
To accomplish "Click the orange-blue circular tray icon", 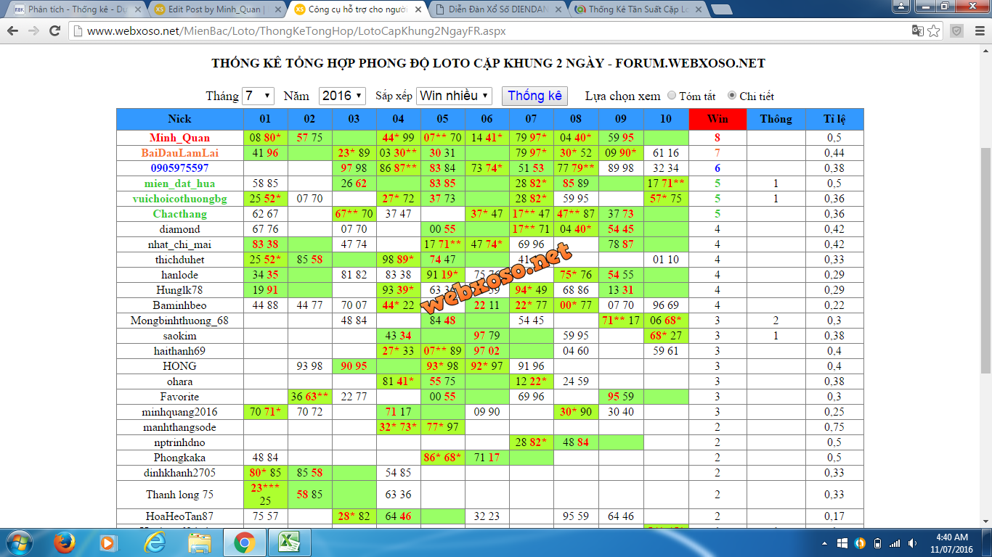I will [x=860, y=543].
